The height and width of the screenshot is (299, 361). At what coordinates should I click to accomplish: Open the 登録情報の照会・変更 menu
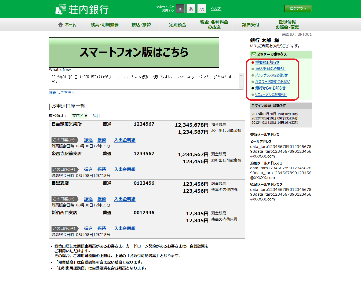tap(287, 25)
